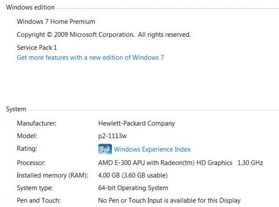
Task: Click the 4.00 GB usable memory value
Action: (133, 175)
